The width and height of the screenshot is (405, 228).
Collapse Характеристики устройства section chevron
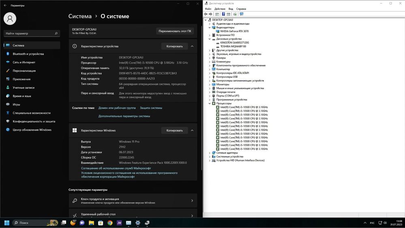pos(192,47)
